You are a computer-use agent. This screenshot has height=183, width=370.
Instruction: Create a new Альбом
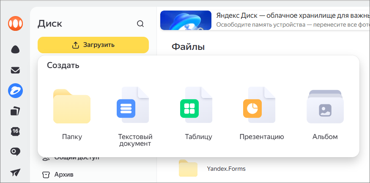tap(325, 107)
